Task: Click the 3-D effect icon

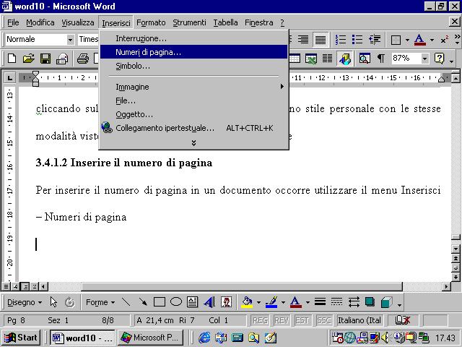Action: (387, 302)
